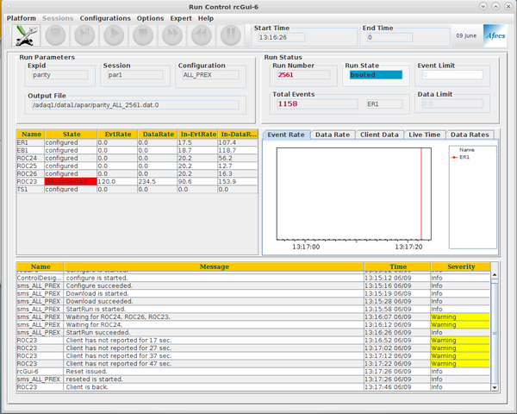Click the Configure wrench-and-screwdriver toolbar icon
This screenshot has width=517, height=414.
click(26, 35)
